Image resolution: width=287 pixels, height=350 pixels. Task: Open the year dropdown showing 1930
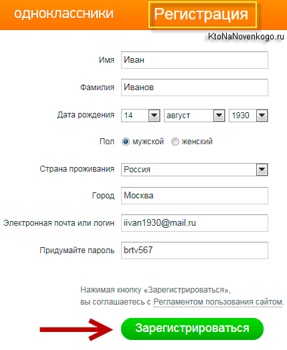tap(262, 116)
